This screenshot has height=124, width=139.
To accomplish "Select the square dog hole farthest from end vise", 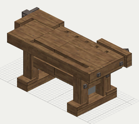I will point(67,32).
